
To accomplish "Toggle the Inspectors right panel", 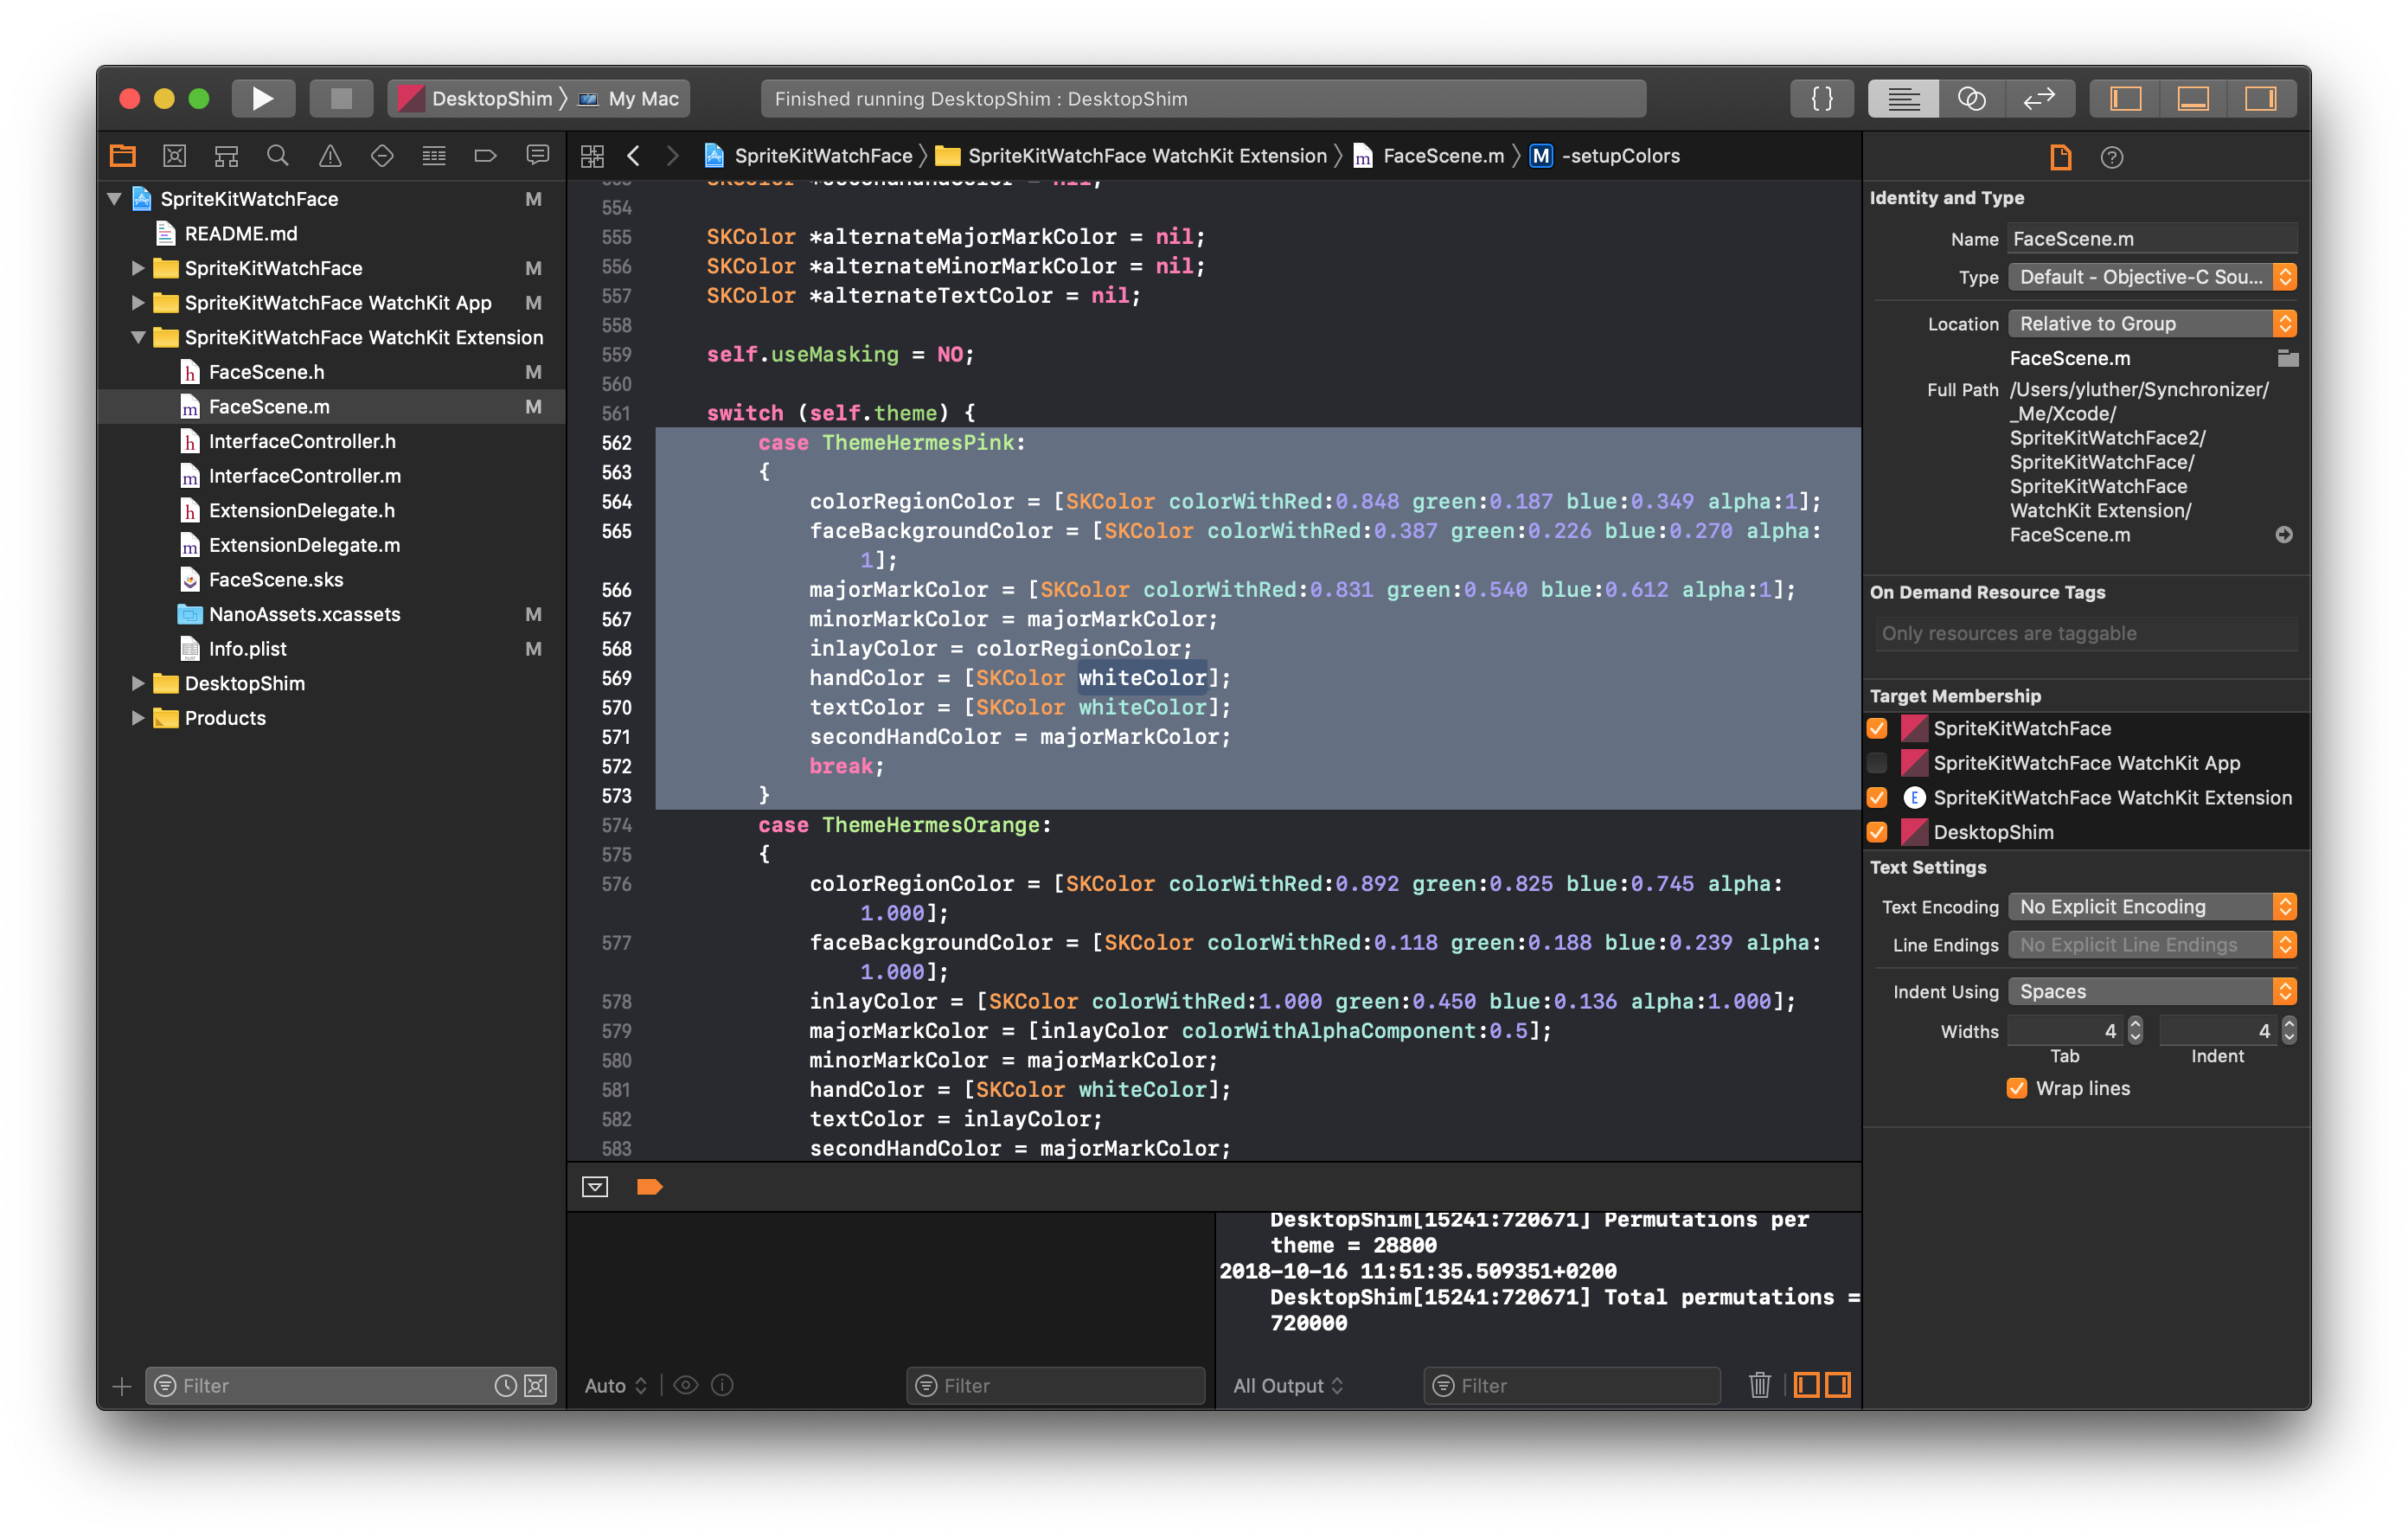I will [x=2260, y=98].
